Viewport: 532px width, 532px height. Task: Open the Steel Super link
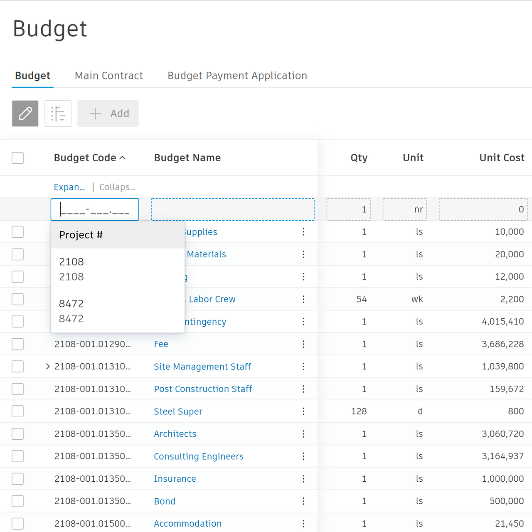coord(178,411)
